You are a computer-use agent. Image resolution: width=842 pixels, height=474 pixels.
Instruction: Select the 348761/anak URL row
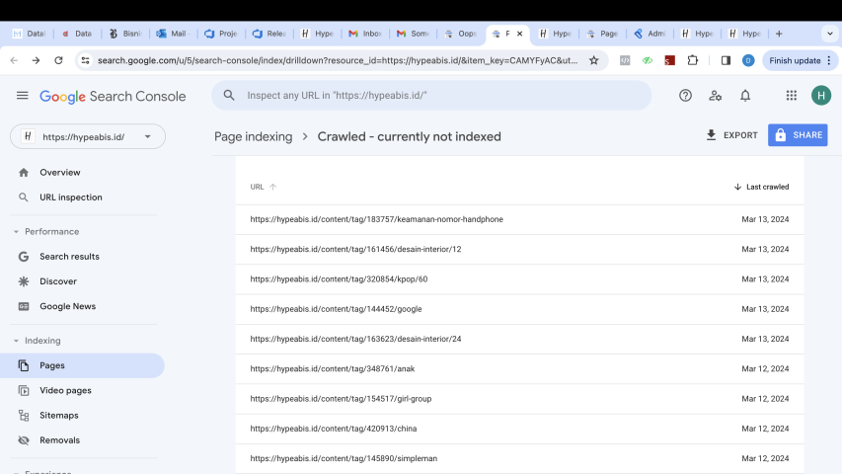pos(519,368)
